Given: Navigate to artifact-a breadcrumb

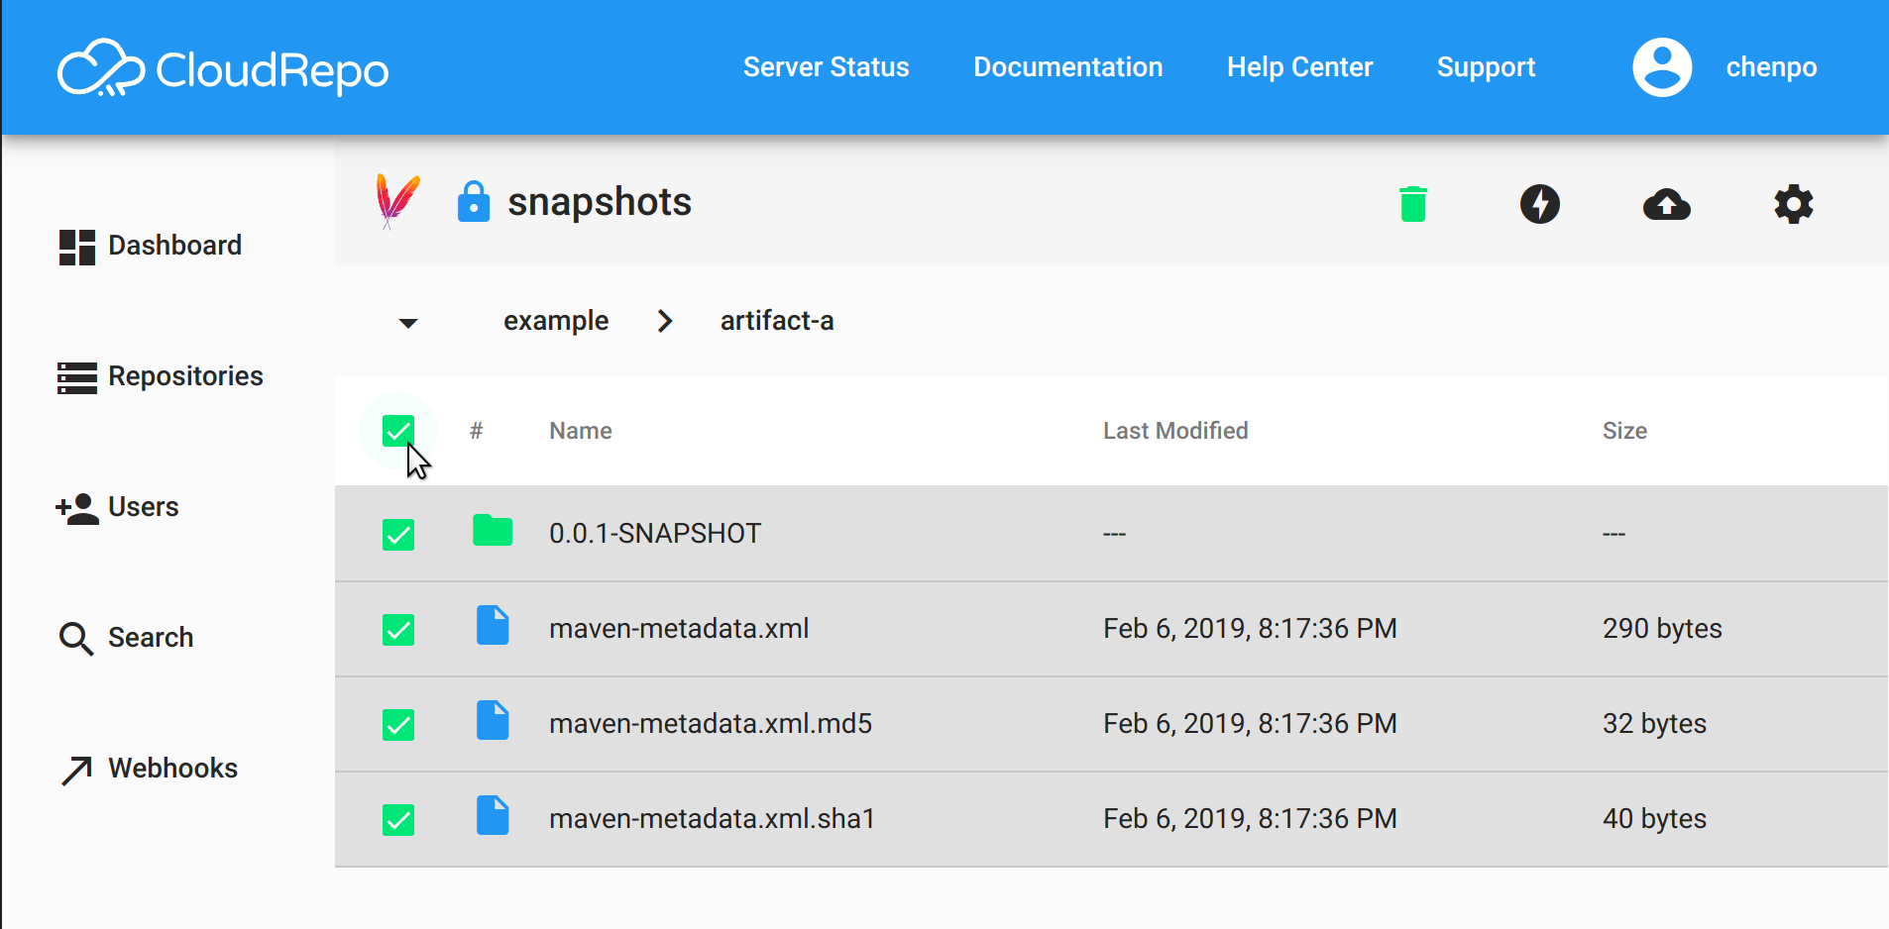Looking at the screenshot, I should pyautogui.click(x=777, y=321).
